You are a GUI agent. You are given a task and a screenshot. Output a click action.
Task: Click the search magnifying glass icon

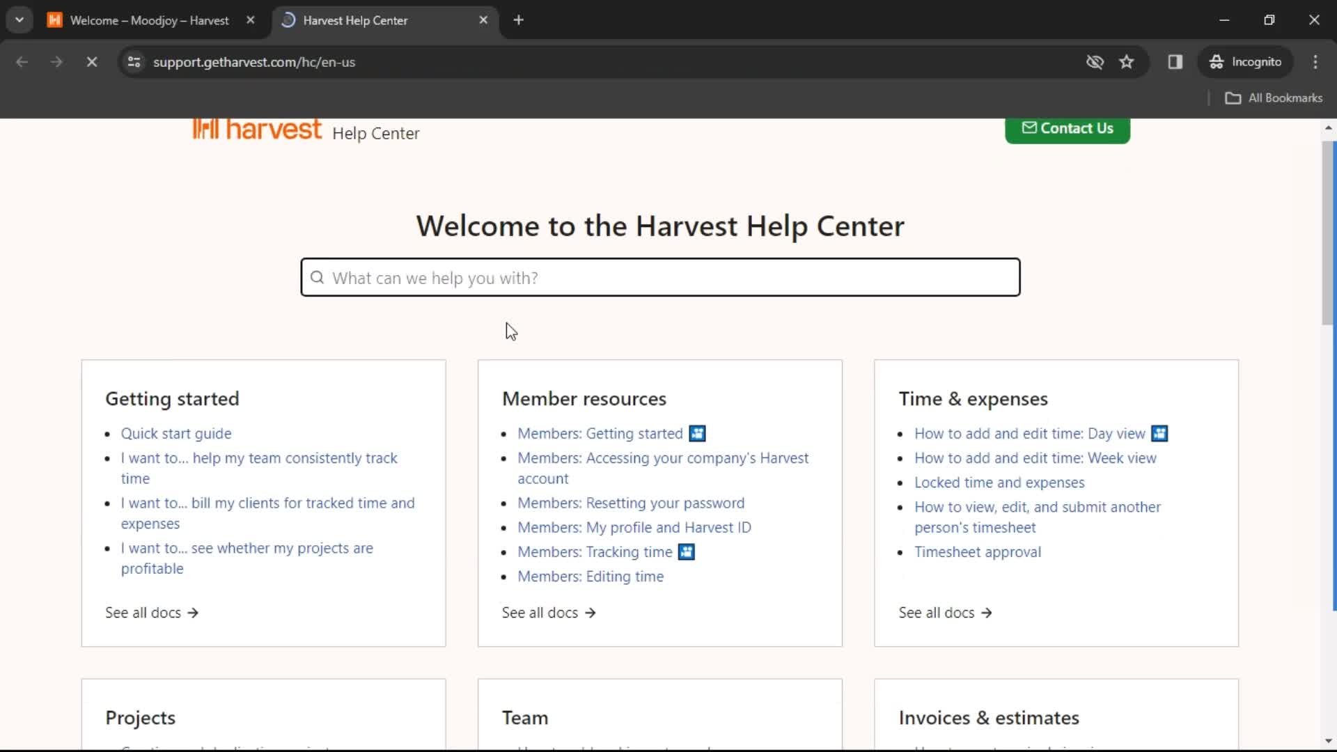(x=318, y=277)
